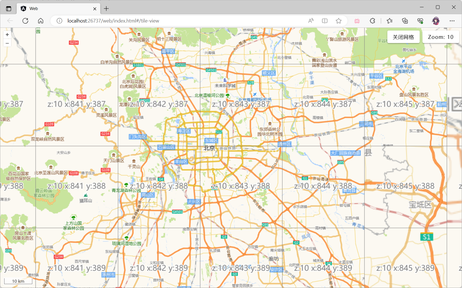Click the 天门山景区 label
462x288 pixels.
pos(114,161)
